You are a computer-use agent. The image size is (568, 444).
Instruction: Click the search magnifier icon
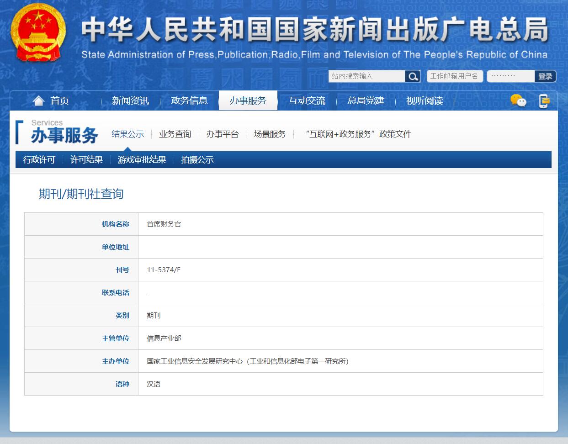click(412, 76)
